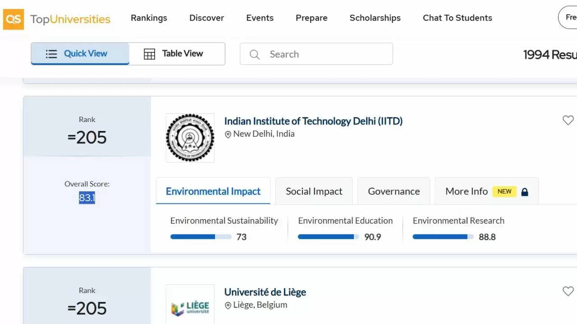Select the list icon on Quick View
The width and height of the screenshot is (577, 324).
(52, 54)
